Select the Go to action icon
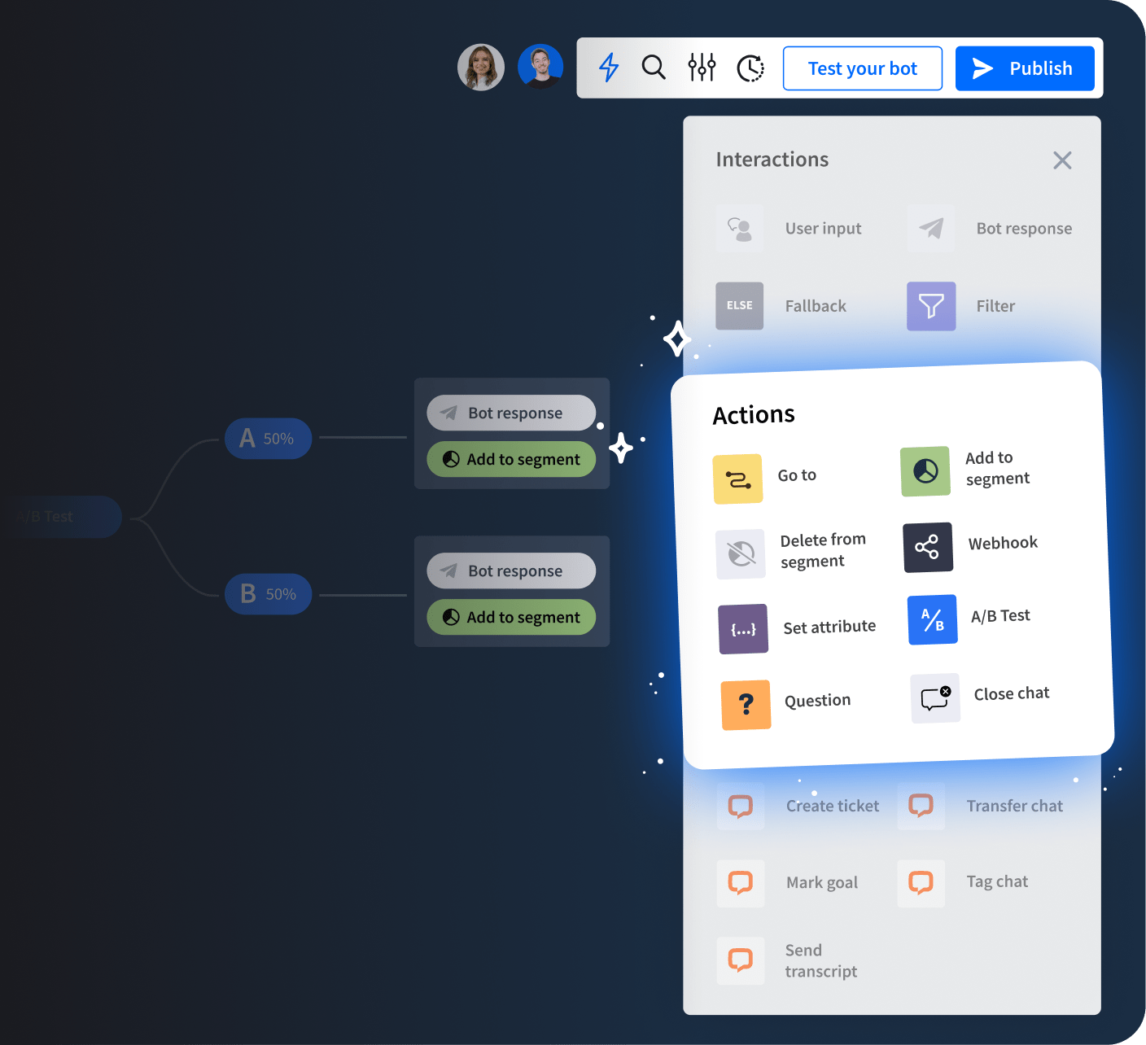Screen dimensions: 1146x1045 pos(737,479)
